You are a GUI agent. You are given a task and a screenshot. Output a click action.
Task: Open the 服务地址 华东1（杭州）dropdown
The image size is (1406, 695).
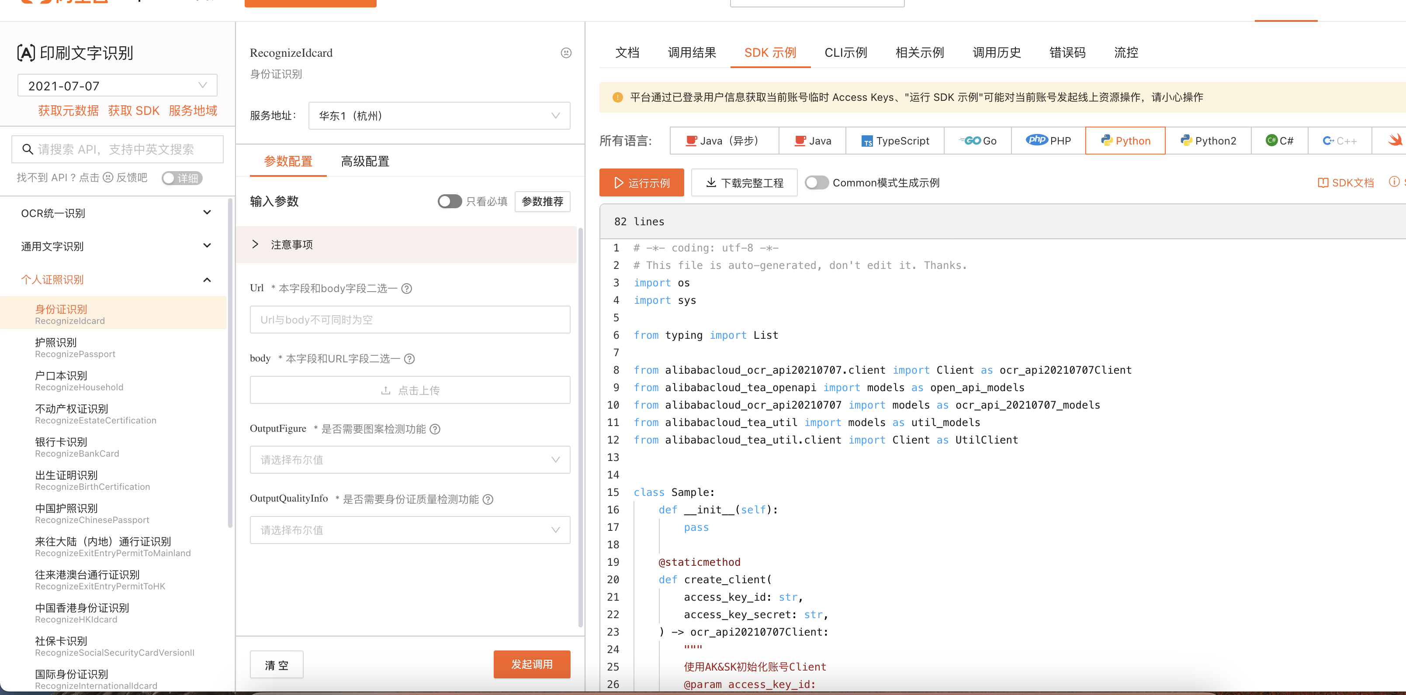coord(439,116)
